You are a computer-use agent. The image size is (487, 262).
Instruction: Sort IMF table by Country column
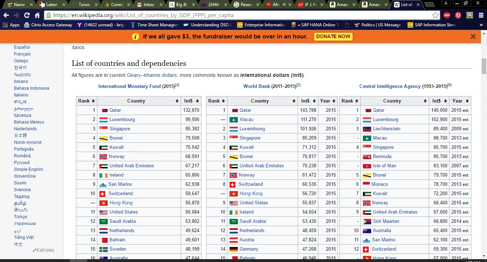[x=139, y=101]
